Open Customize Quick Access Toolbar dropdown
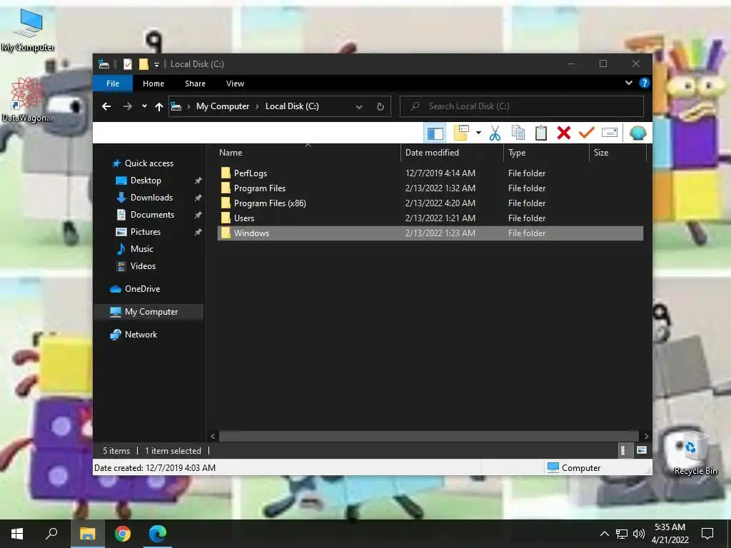Image resolution: width=731 pixels, height=548 pixels. click(156, 64)
